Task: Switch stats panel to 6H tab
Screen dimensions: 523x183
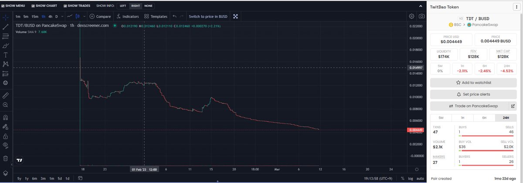Action: pyautogui.click(x=484, y=118)
